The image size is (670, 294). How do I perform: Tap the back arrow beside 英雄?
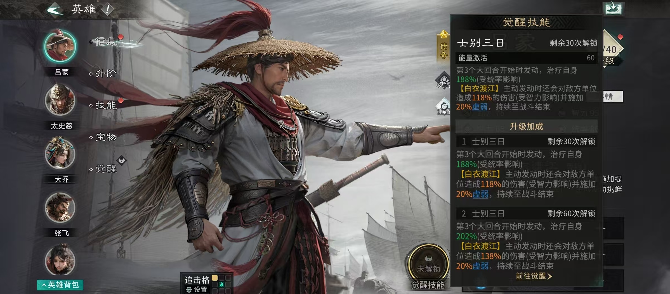55,9
